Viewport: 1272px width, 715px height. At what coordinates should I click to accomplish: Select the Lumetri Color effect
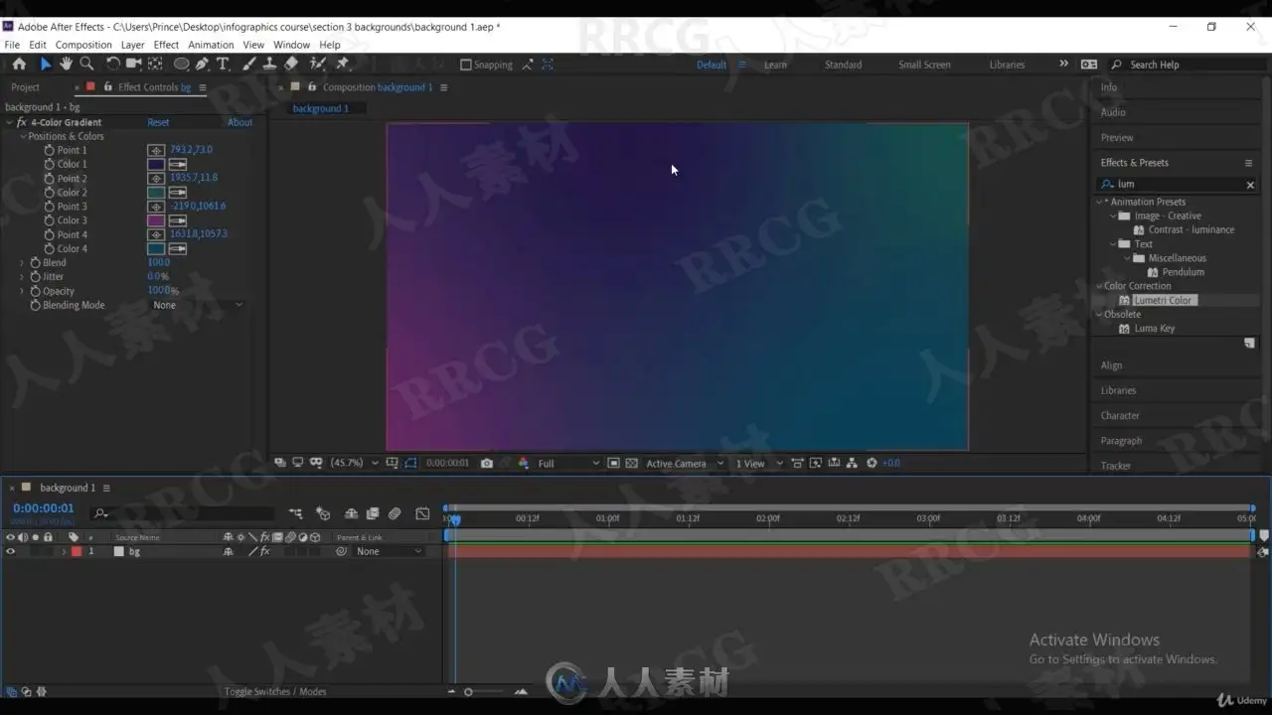coord(1165,300)
